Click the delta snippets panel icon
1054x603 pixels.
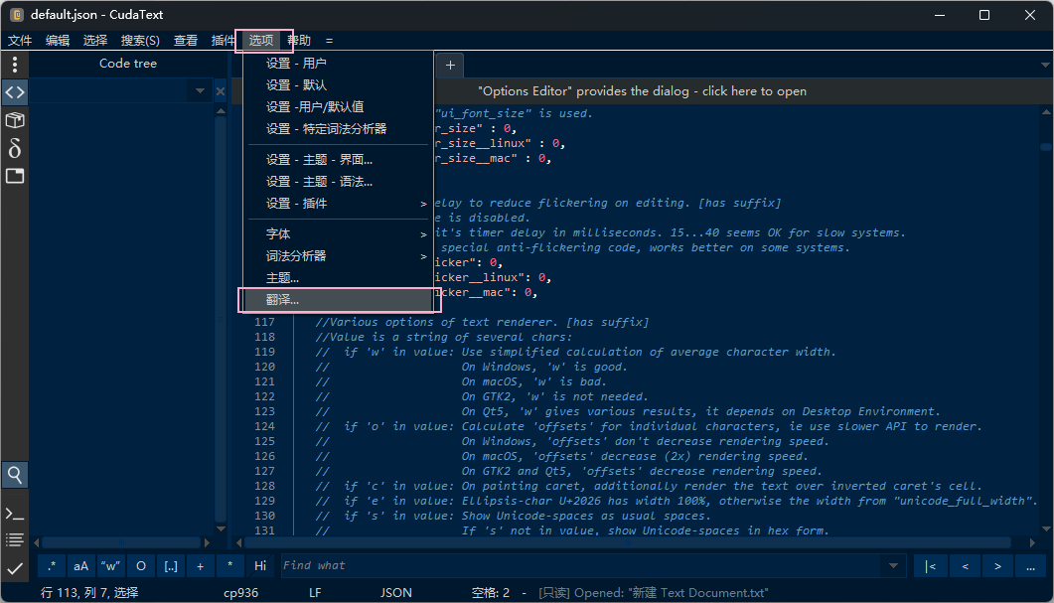pyautogui.click(x=15, y=148)
